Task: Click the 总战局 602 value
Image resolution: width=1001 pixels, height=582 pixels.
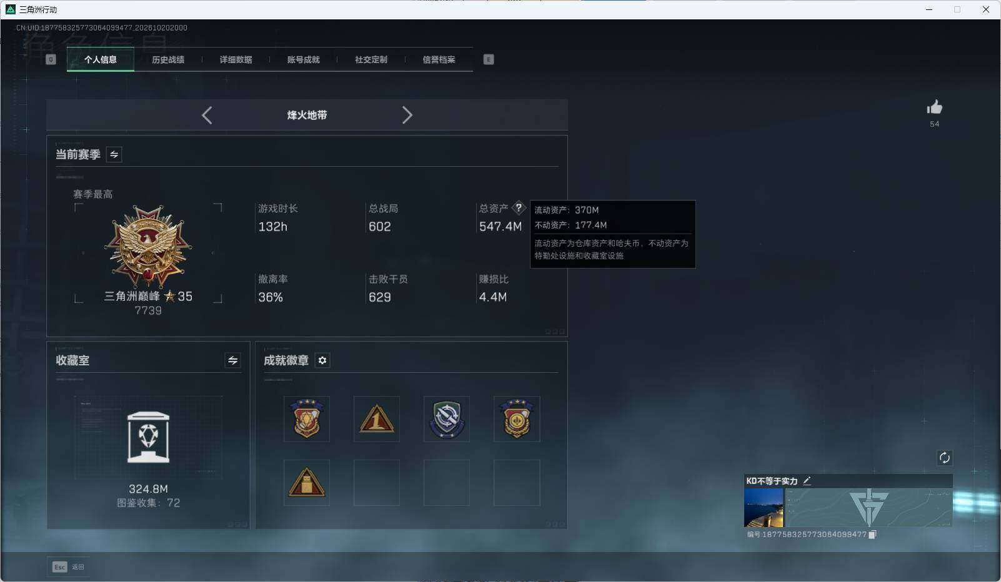Action: click(380, 227)
